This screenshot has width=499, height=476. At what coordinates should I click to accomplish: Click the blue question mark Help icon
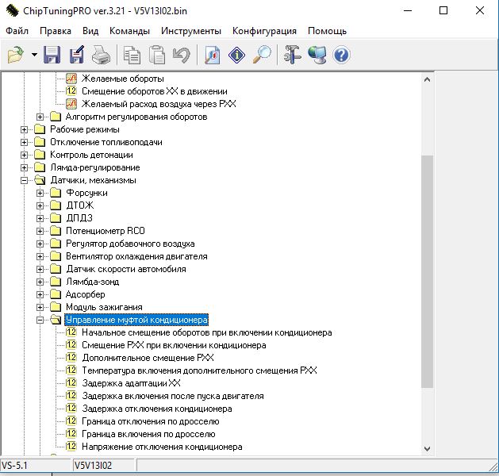(x=342, y=55)
